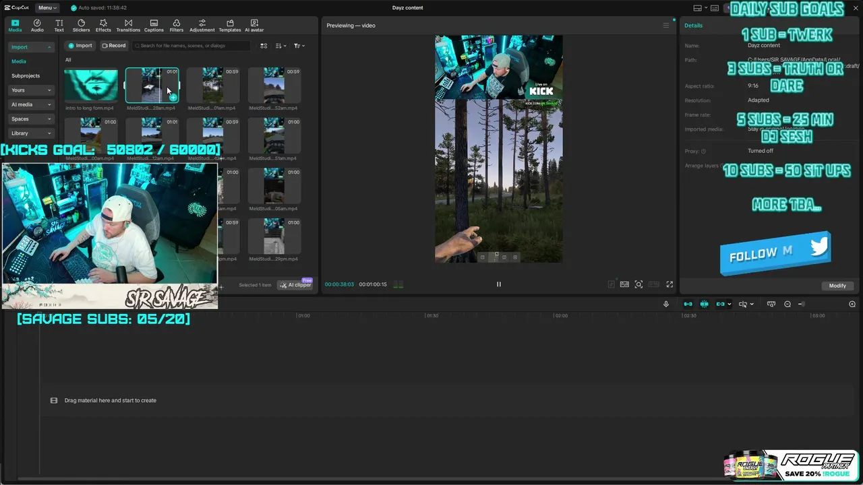The width and height of the screenshot is (863, 485).
Task: Enter fullscreen preview
Action: (x=669, y=284)
